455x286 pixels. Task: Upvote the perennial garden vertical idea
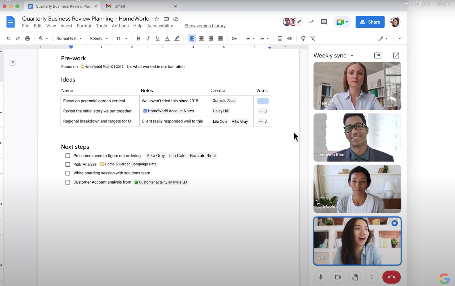262,101
